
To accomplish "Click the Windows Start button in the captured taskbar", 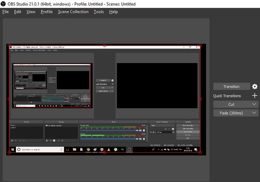I will coord(12,149).
